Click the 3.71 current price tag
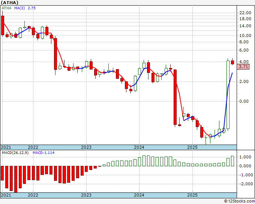 tap(243, 67)
